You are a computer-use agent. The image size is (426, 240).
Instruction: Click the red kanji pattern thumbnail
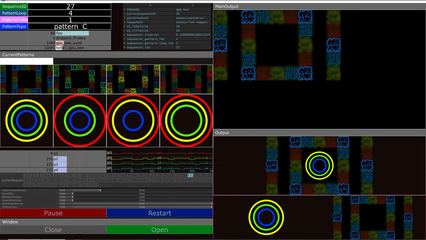pyautogui.click(x=186, y=79)
